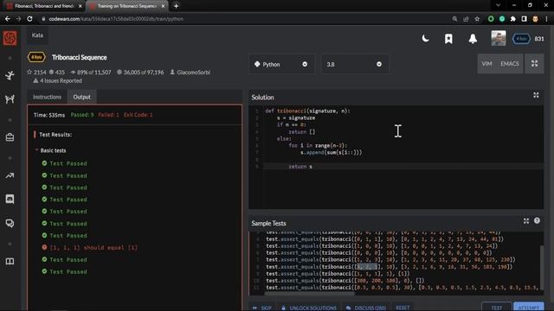Open the briefcase jobs sidebar icon
This screenshot has height=311, width=554.
coord(10,137)
